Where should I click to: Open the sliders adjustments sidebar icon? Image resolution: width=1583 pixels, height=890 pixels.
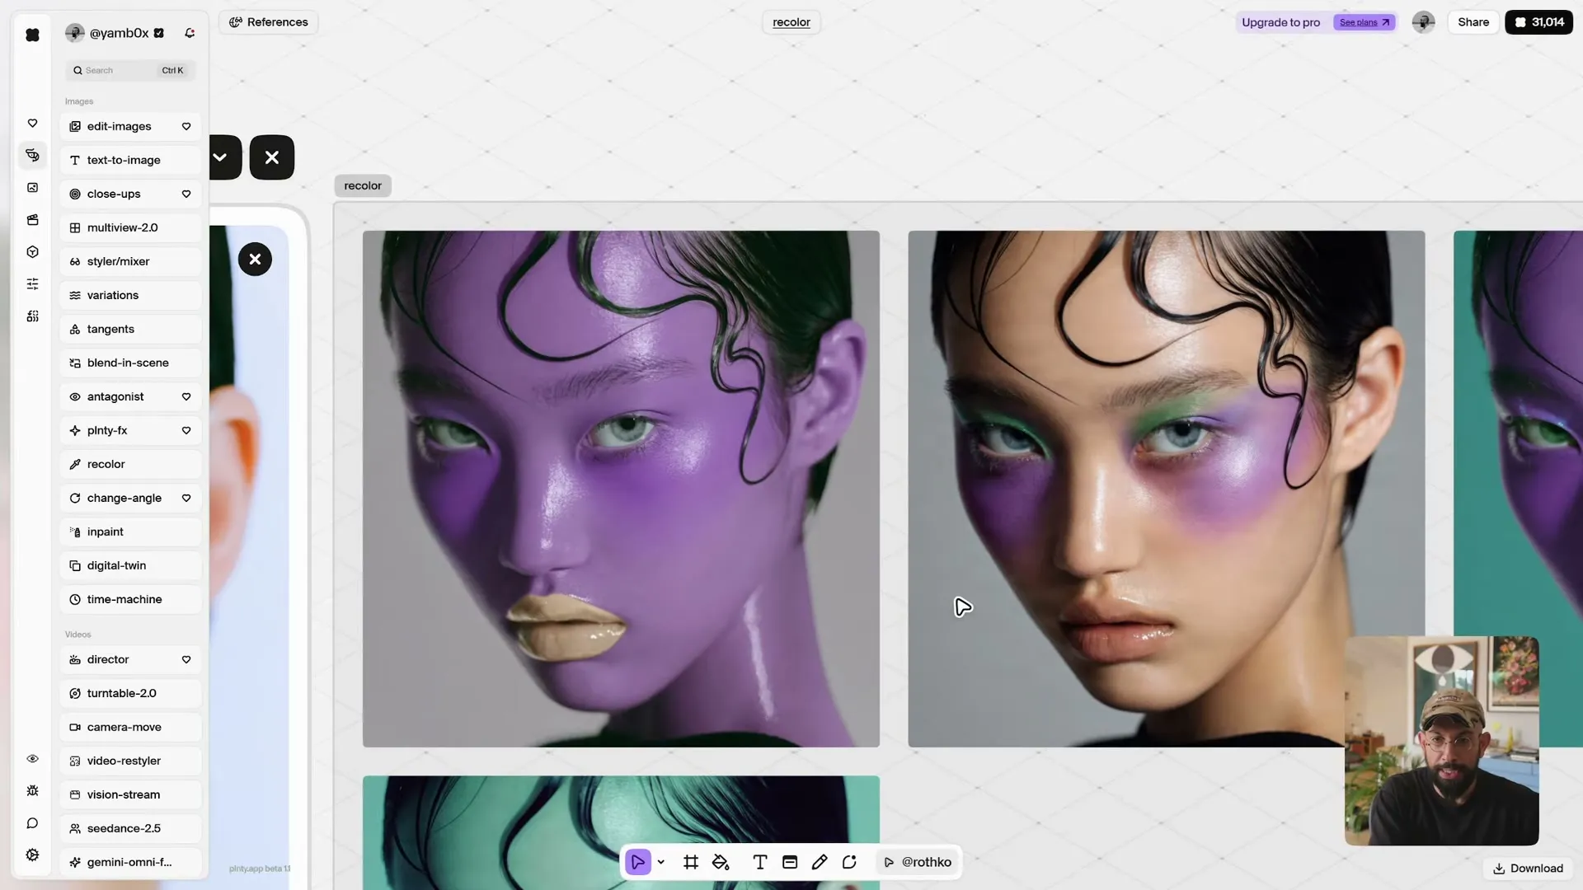coord(32,284)
